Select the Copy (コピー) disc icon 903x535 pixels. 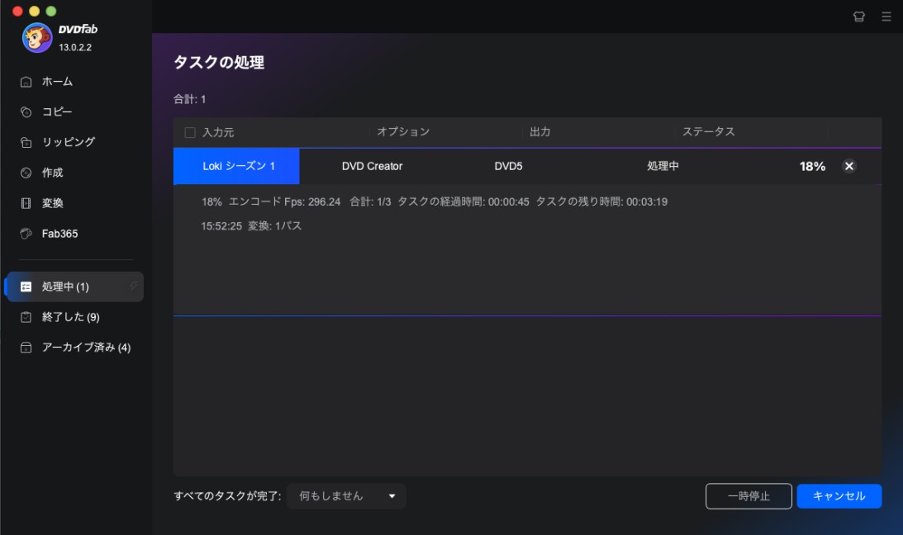[26, 112]
